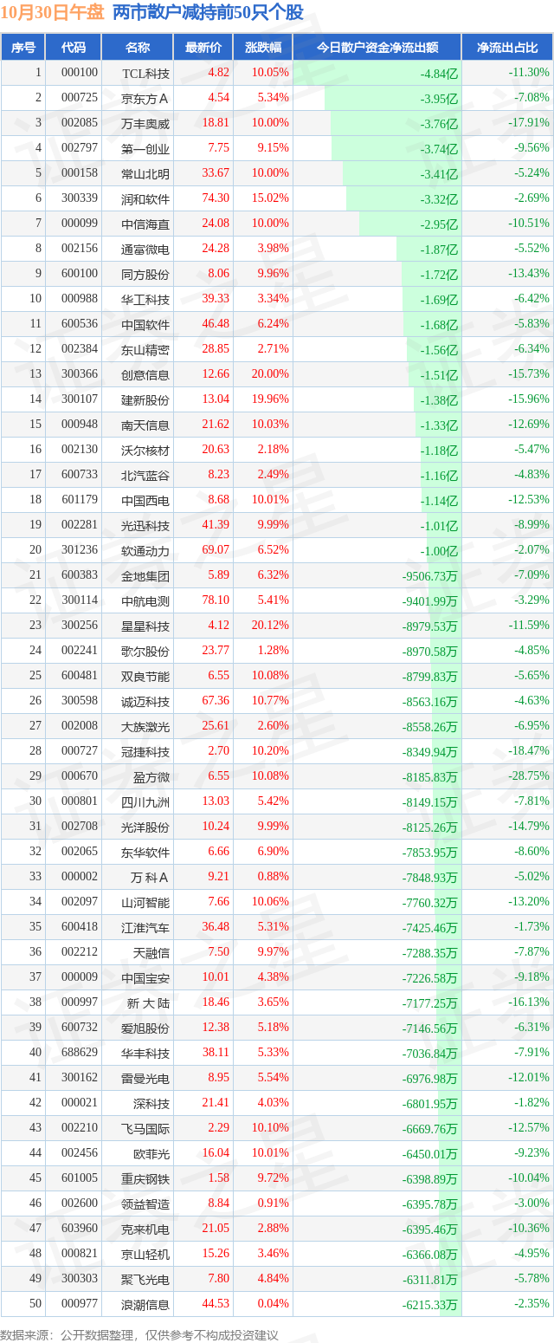This screenshot has width=554, height=1343.
Task: Click stock name 中国软件
Action: (x=145, y=324)
